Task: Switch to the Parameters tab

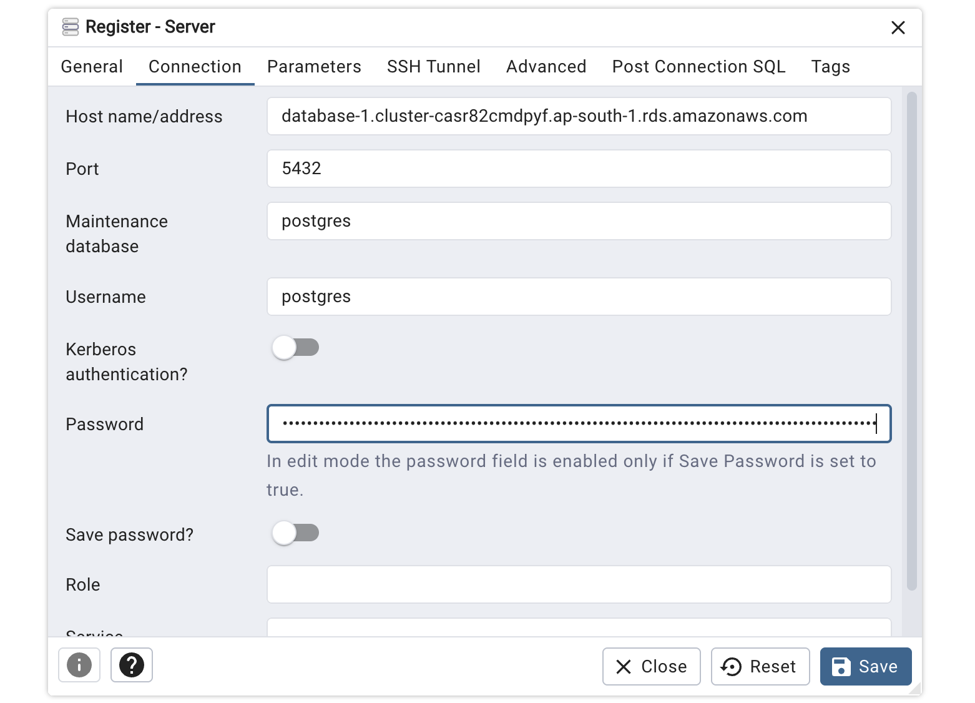Action: (x=314, y=66)
